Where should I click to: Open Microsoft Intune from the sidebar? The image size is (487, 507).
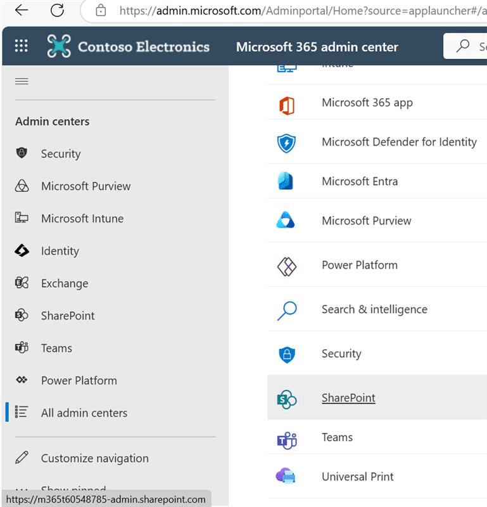pos(82,219)
